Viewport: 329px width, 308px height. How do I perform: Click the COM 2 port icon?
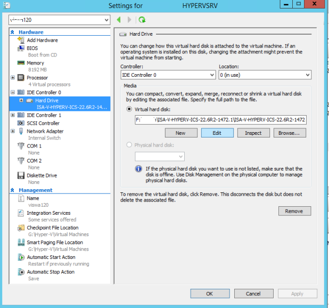click(x=21, y=160)
